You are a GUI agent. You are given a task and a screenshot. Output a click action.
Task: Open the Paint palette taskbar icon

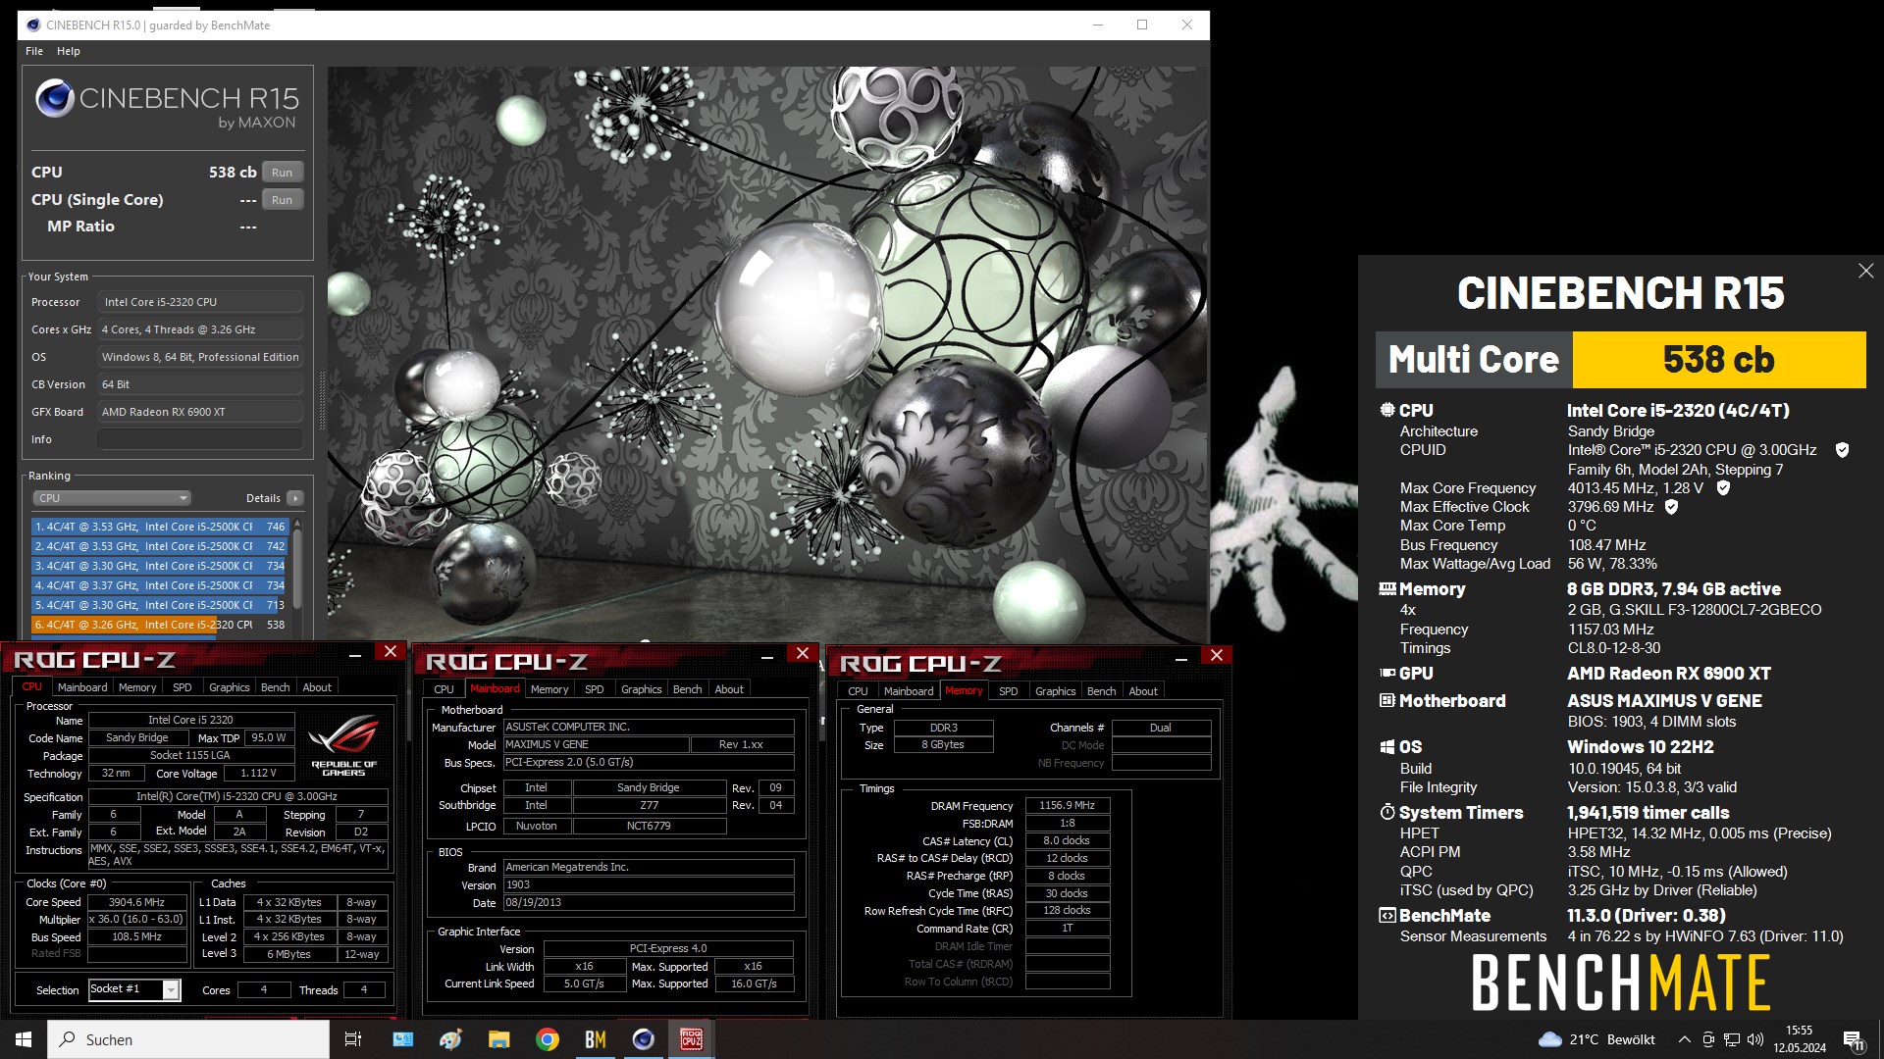450,1039
